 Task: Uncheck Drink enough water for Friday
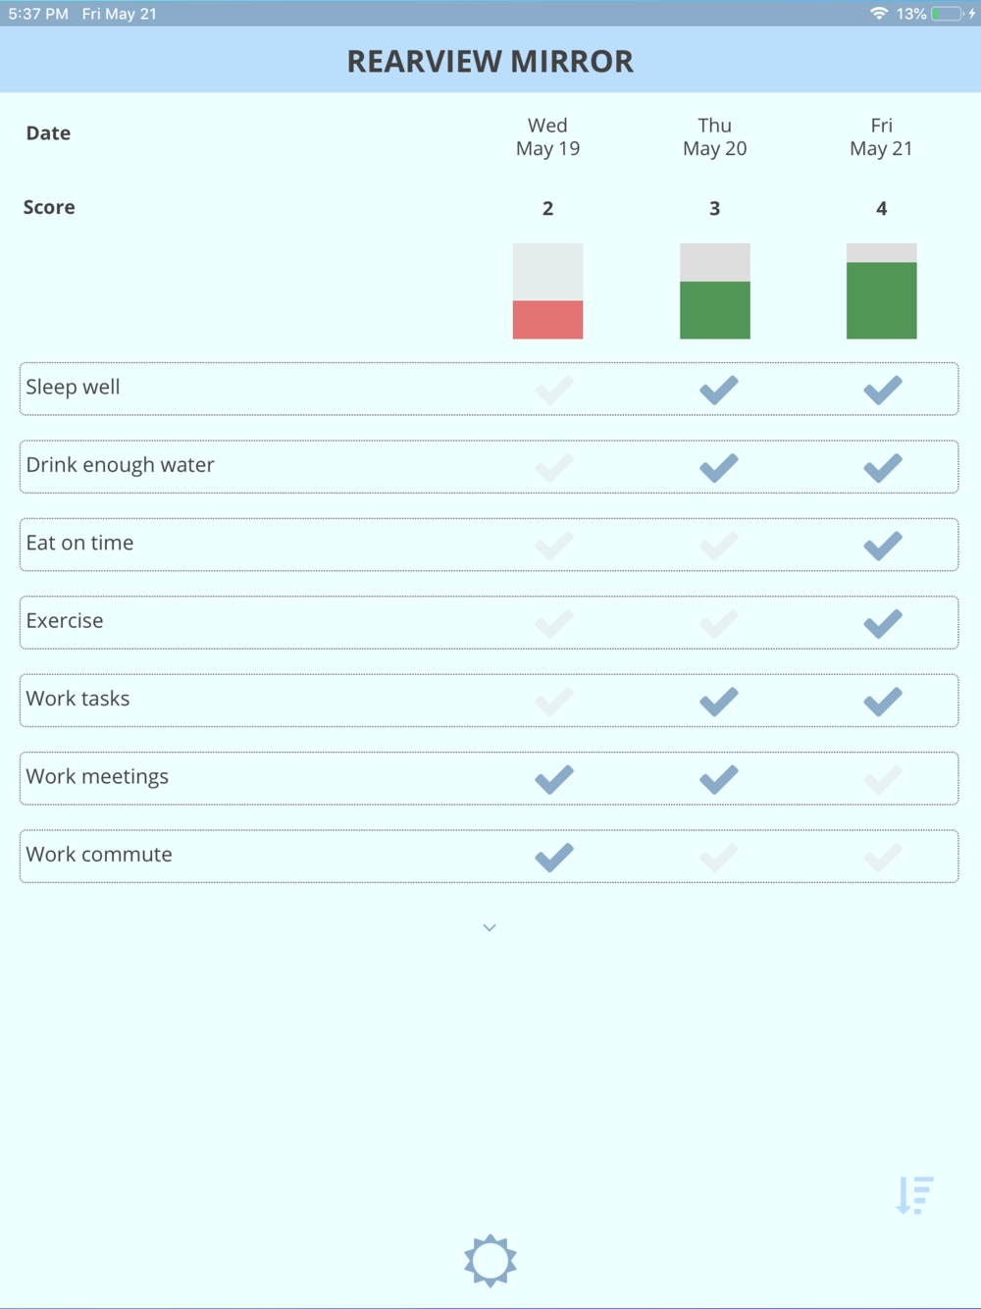pos(883,467)
